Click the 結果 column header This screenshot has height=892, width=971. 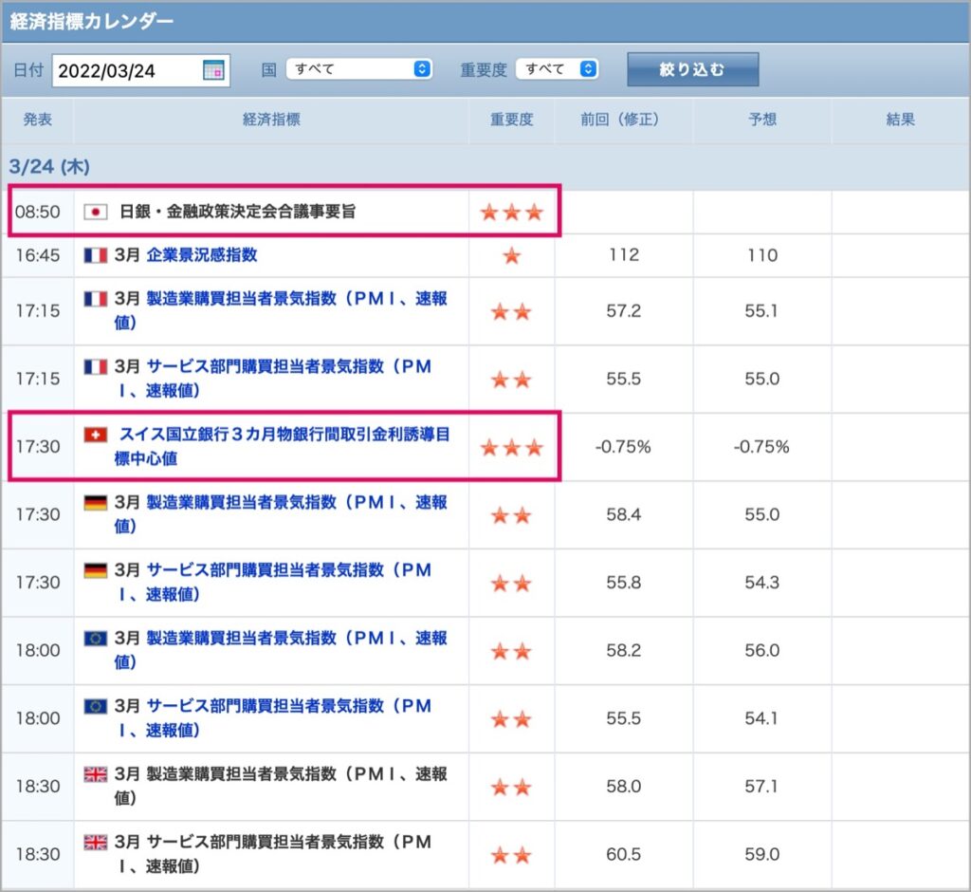(901, 120)
